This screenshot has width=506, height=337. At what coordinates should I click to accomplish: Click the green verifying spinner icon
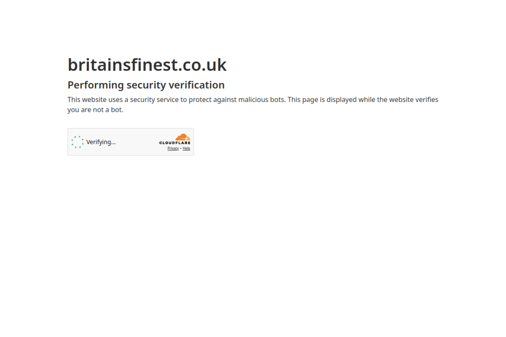click(77, 142)
